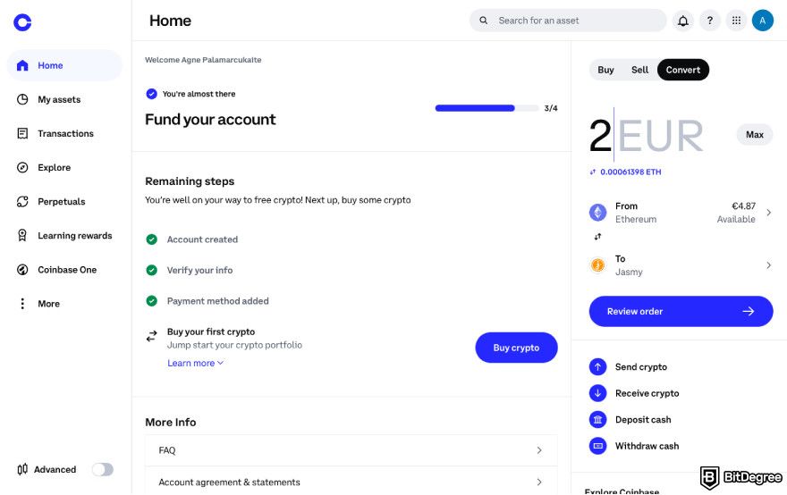The height and width of the screenshot is (495, 787).
Task: Open the FAQ row chevron
Action: coord(539,450)
